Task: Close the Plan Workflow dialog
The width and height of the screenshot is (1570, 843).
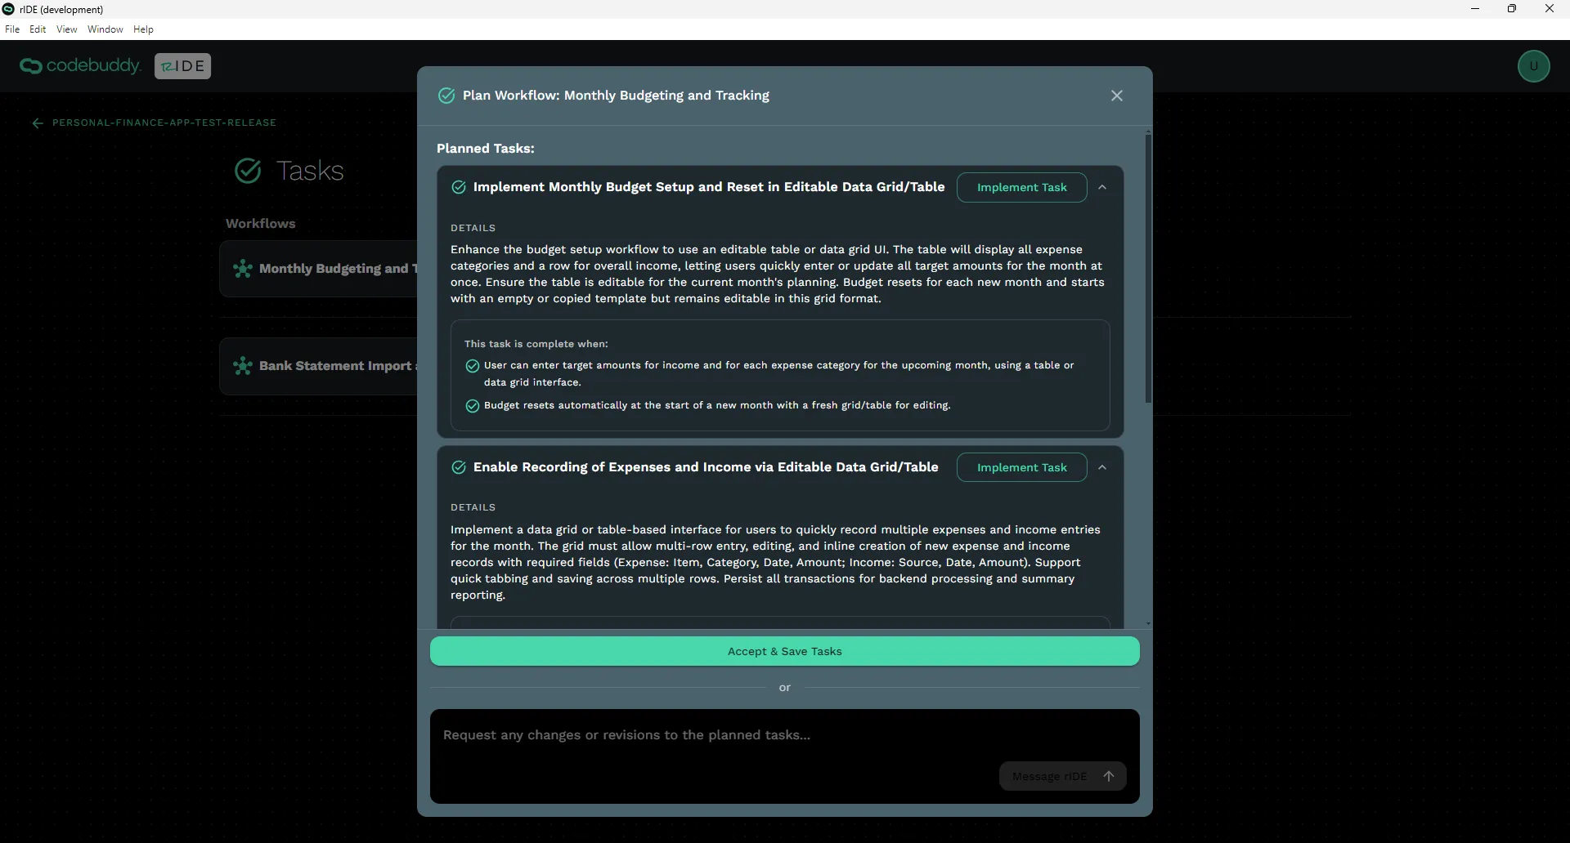Action: (1117, 96)
